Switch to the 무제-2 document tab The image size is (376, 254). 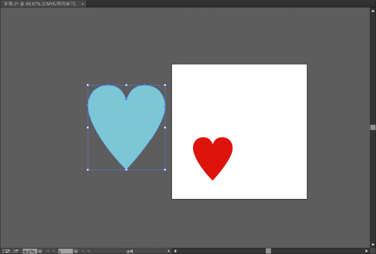(x=40, y=3)
